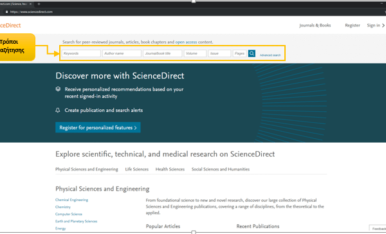Click the blue search magnifier button
Screen dimensions: 386x234
(x=252, y=53)
